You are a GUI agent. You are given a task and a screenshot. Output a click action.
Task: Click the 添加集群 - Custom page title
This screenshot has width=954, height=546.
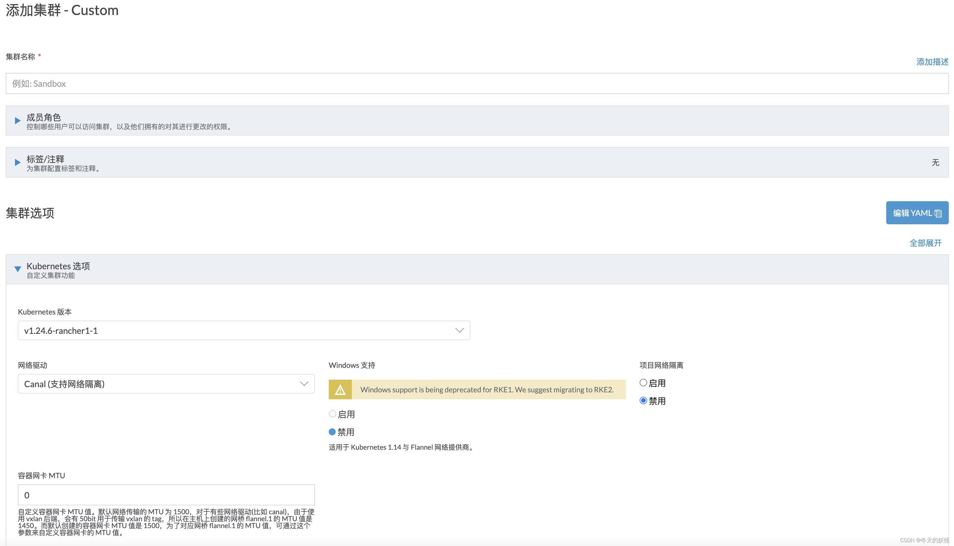(x=62, y=10)
